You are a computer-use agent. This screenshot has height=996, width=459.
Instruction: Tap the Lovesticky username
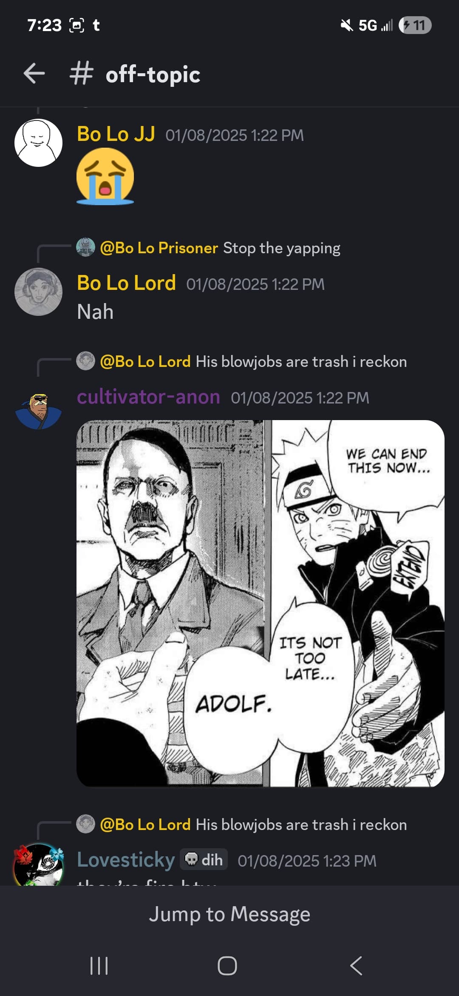126,859
